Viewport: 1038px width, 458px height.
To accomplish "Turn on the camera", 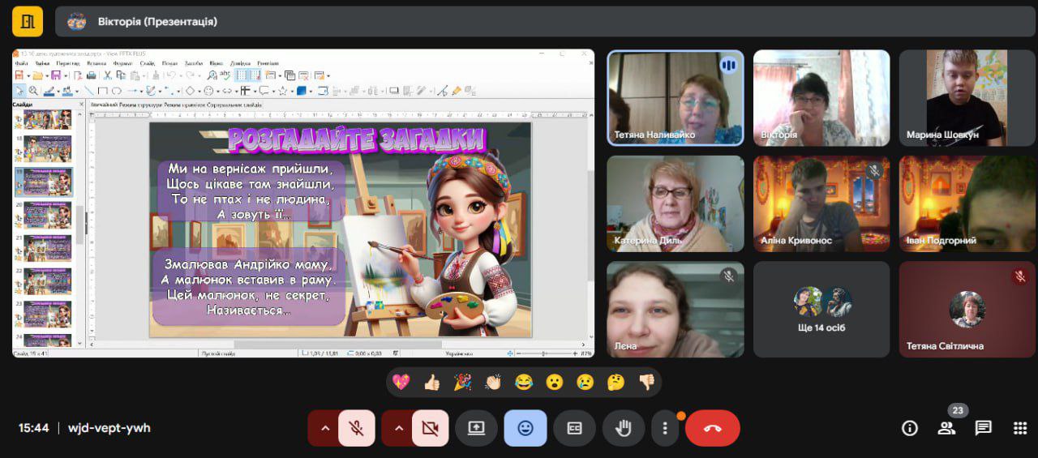I will pyautogui.click(x=430, y=428).
